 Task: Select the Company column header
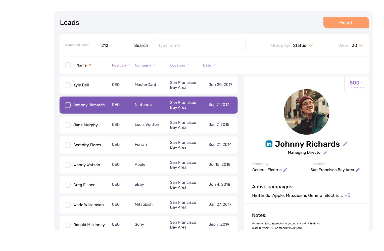point(143,65)
